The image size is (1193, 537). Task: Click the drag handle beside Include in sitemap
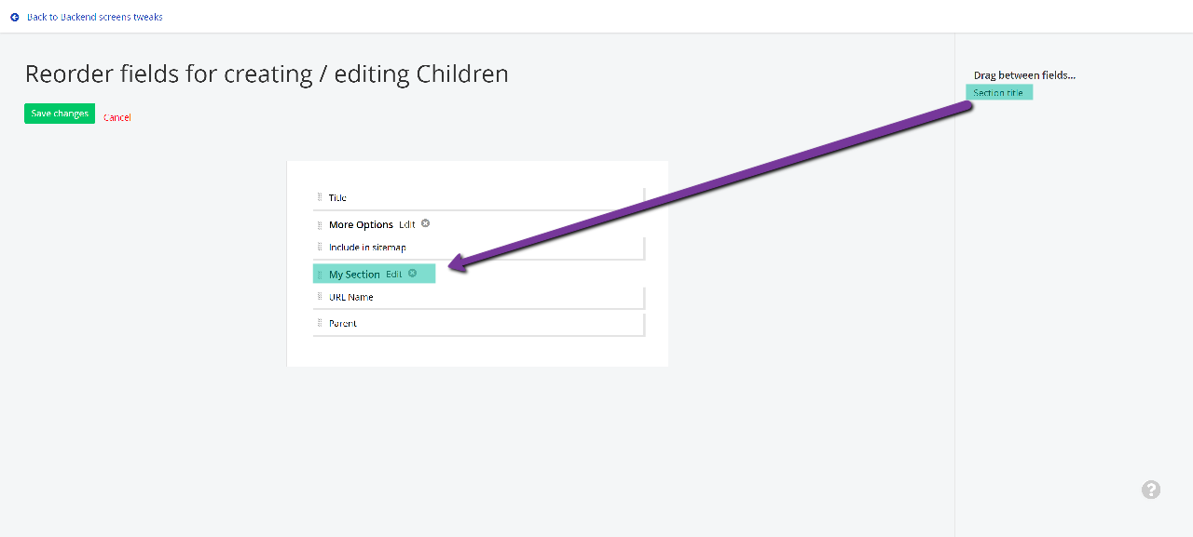(320, 247)
